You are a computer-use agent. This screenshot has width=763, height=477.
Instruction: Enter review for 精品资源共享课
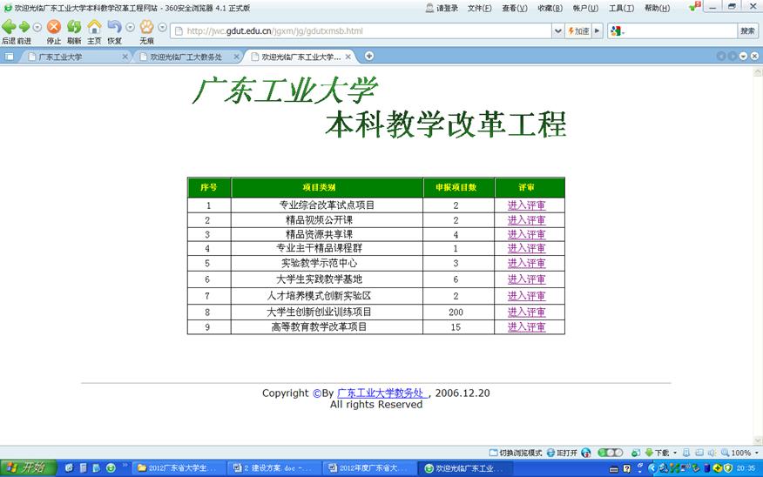pyautogui.click(x=526, y=234)
